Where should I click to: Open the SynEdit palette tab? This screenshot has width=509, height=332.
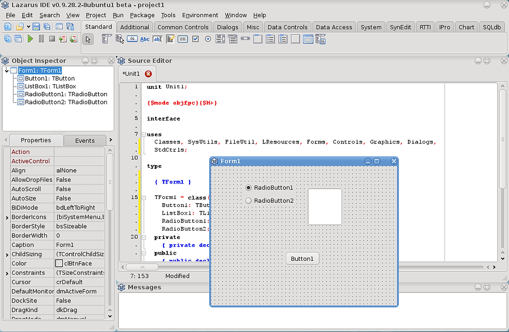pyautogui.click(x=400, y=27)
